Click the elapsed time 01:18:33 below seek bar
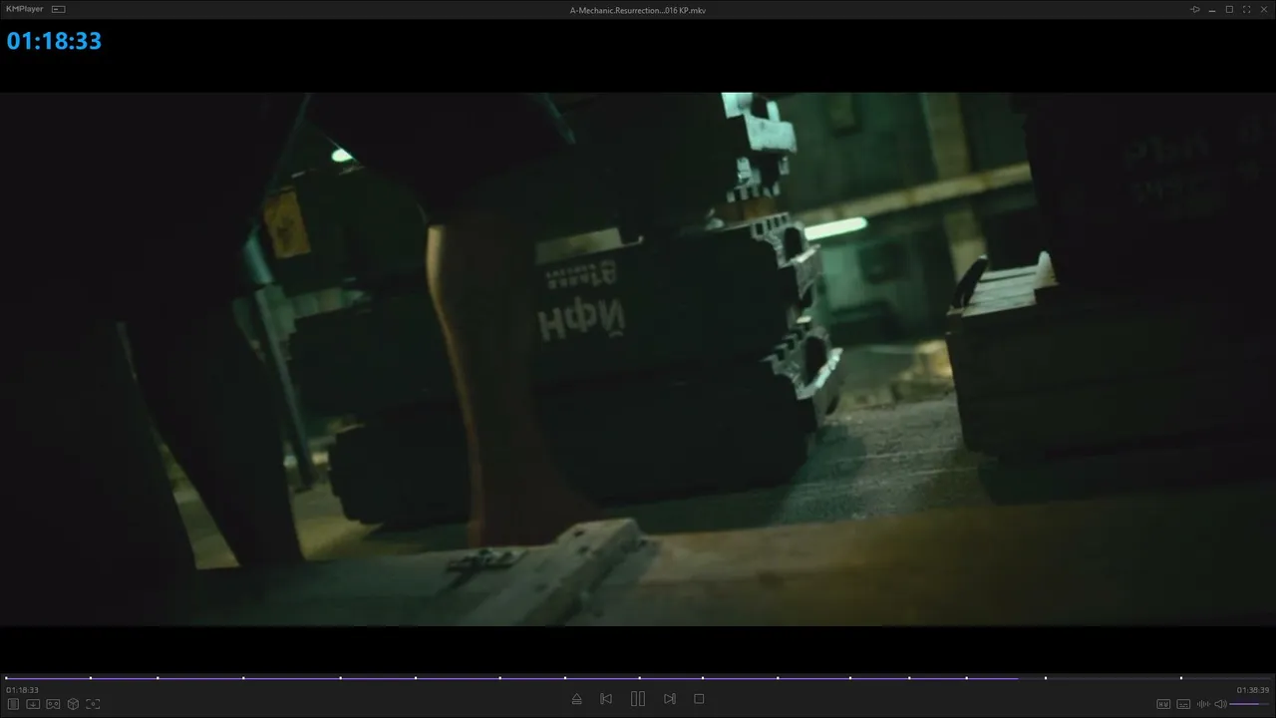The width and height of the screenshot is (1276, 718). (22, 690)
